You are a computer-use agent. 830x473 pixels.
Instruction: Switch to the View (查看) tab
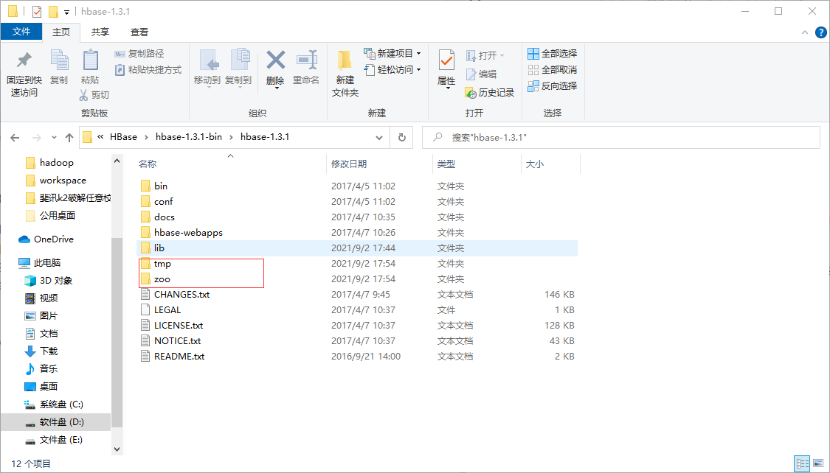[x=139, y=32]
